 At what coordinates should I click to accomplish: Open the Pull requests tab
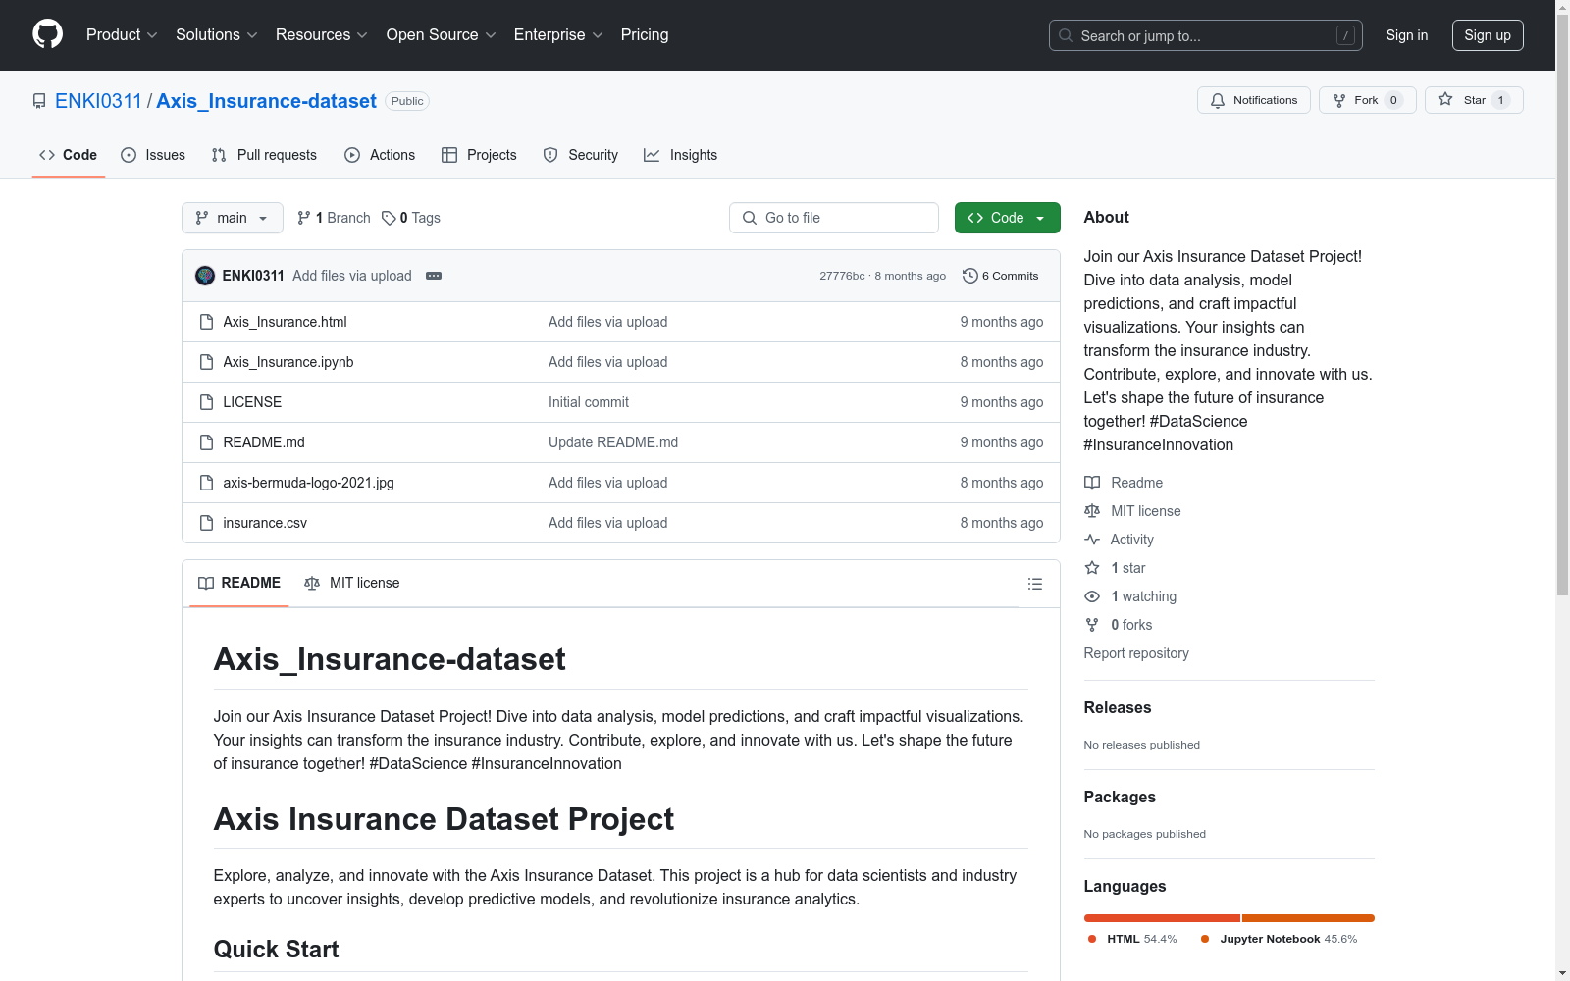coord(264,155)
